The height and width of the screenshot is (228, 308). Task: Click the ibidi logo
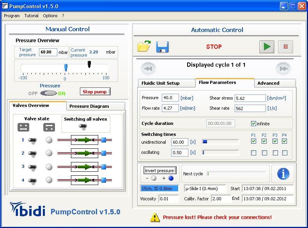pyautogui.click(x=28, y=209)
